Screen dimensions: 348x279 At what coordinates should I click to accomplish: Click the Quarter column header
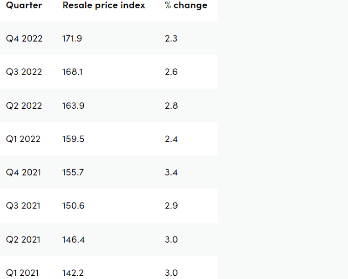tap(24, 5)
